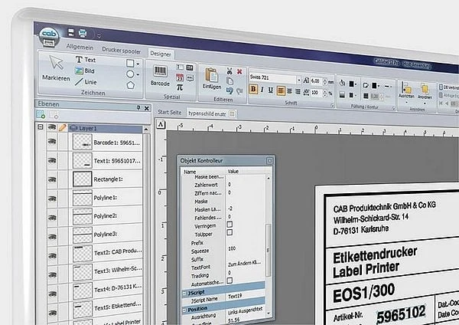This screenshot has width=459, height=325.
Task: Tick the Automatische checkbox
Action: pyautogui.click(x=229, y=281)
